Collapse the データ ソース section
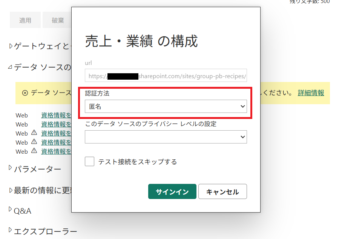The width and height of the screenshot is (339, 239). pos(11,67)
